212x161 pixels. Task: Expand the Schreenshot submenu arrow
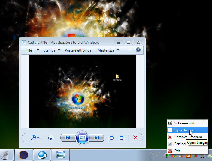[x=204, y=123]
